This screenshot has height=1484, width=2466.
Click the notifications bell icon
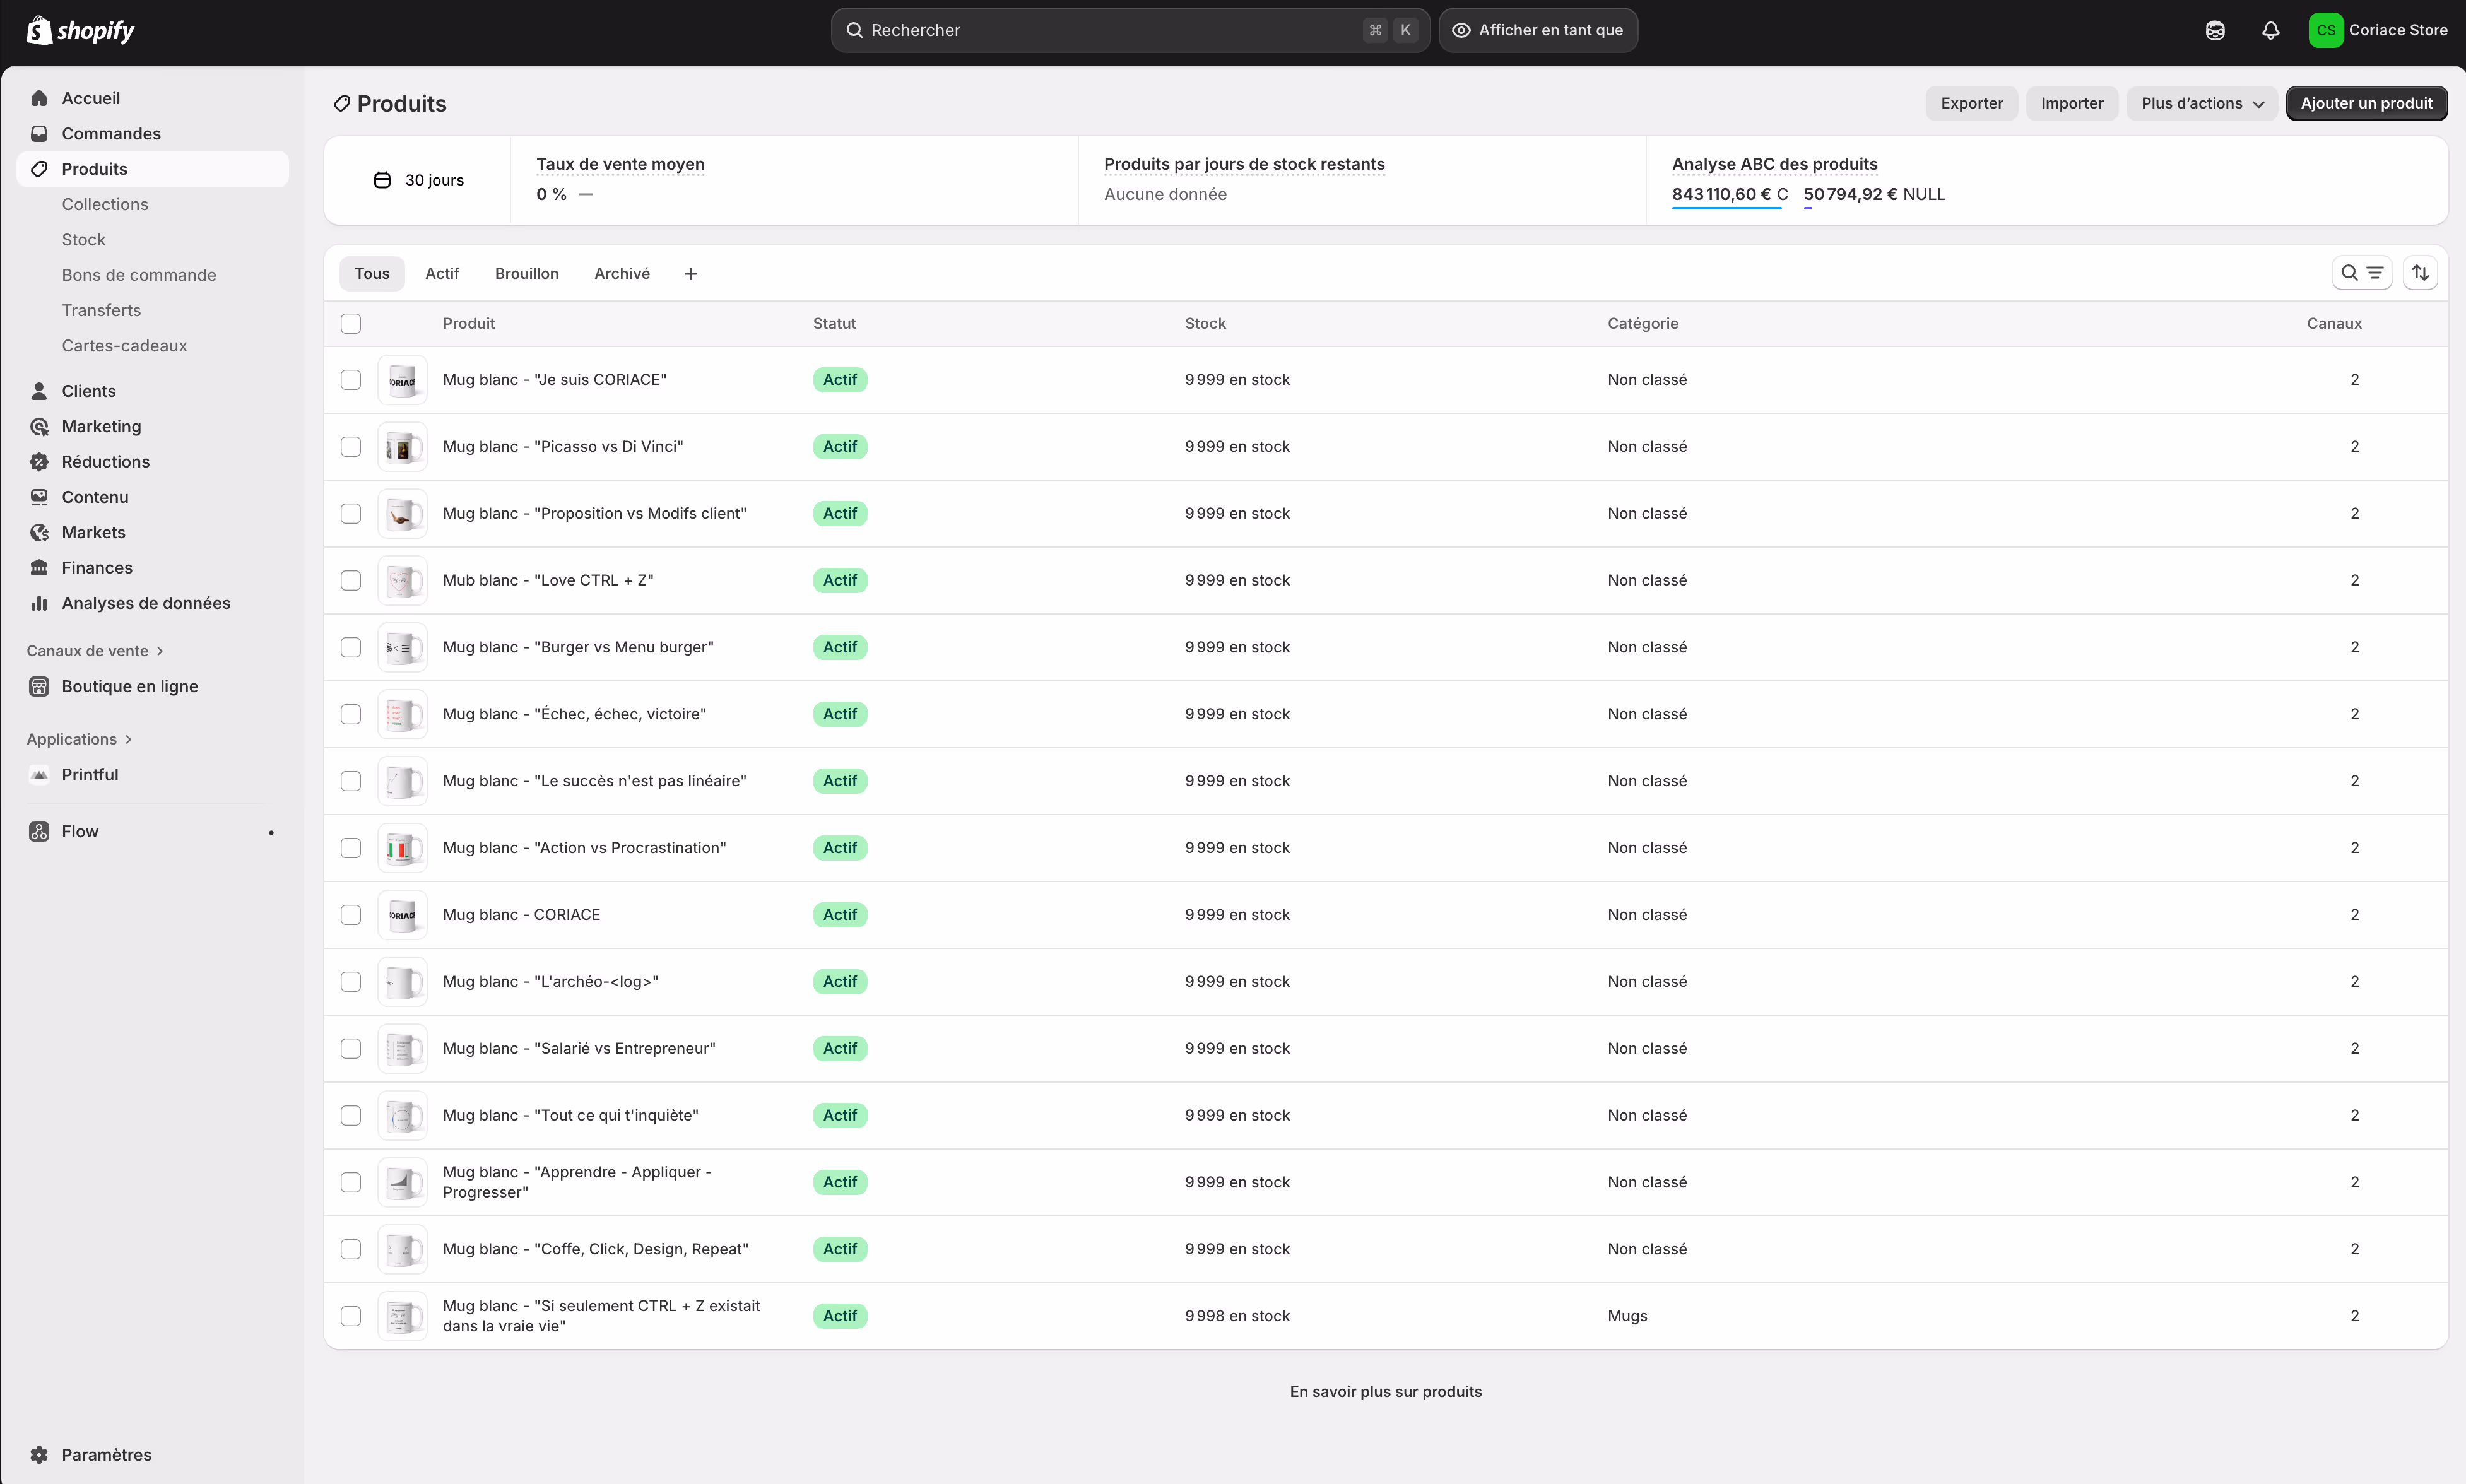(2270, 30)
